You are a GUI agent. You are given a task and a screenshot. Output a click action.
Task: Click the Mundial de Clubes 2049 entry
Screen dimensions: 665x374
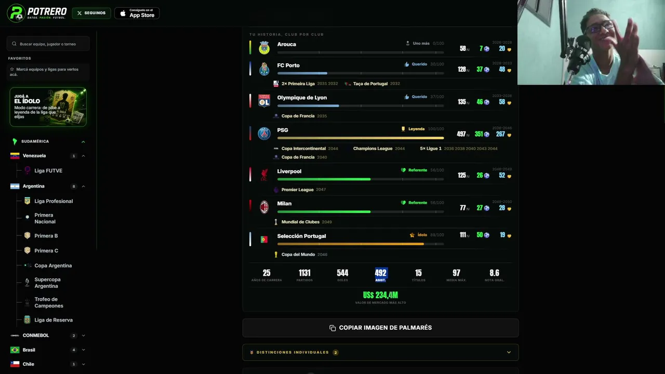pos(303,222)
